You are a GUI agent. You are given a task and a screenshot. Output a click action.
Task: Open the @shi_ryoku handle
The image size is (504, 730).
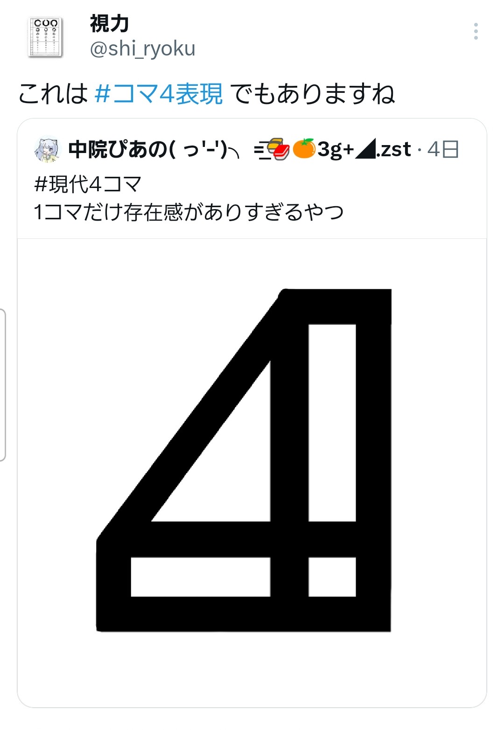pos(142,49)
